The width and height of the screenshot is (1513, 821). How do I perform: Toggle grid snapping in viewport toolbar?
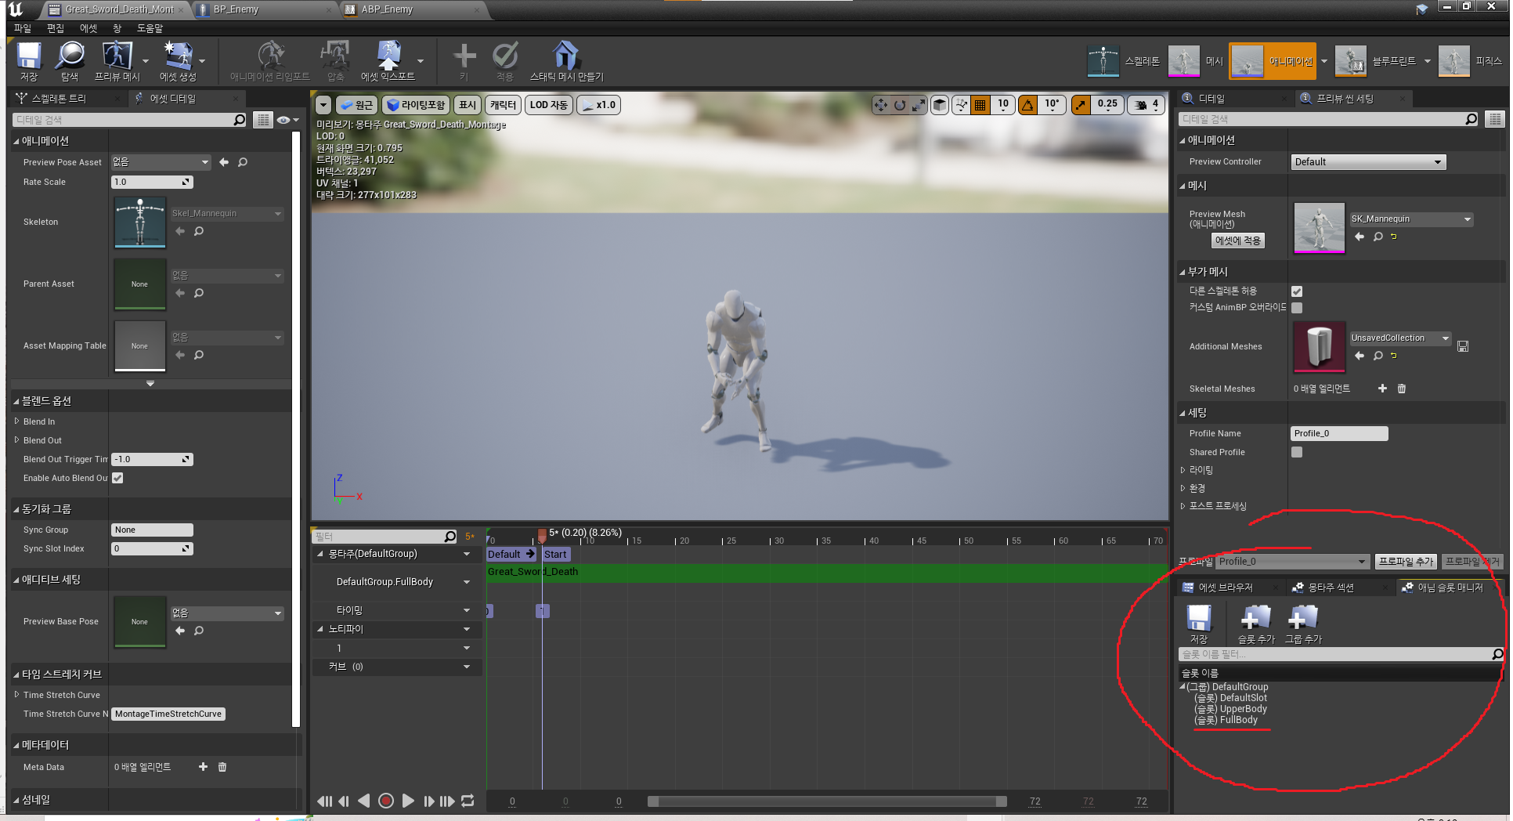[x=980, y=105]
